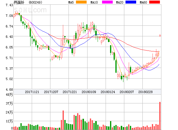Click the MA20 legend label
178x130 pixels.
pyautogui.click(x=120, y=2)
